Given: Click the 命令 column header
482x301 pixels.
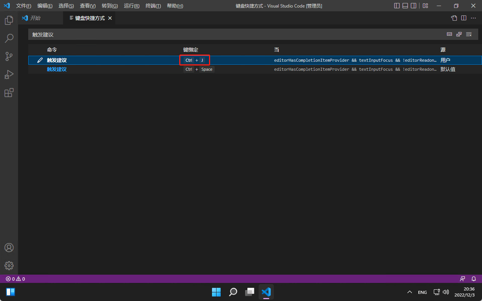Looking at the screenshot, I should (x=52, y=50).
